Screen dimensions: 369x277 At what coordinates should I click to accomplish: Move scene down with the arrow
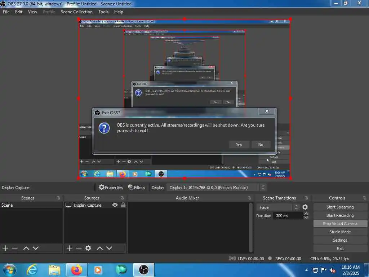(36, 248)
